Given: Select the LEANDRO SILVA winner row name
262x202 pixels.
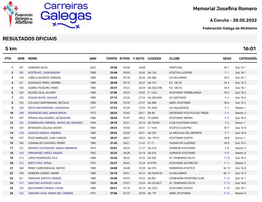Looking at the screenshot, I should (x=38, y=68).
